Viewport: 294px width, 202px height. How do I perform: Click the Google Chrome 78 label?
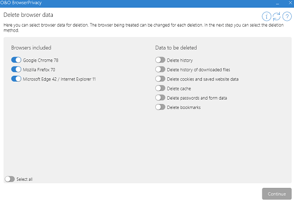pyautogui.click(x=41, y=60)
